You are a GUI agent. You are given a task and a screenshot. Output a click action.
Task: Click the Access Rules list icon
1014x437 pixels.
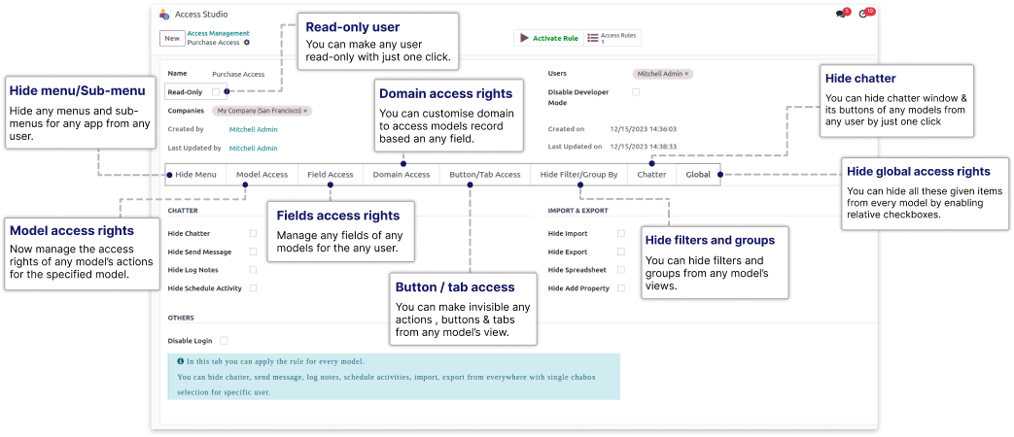point(593,38)
